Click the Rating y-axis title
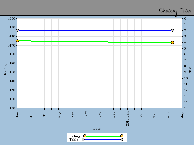194x145 pixels. 5,69
